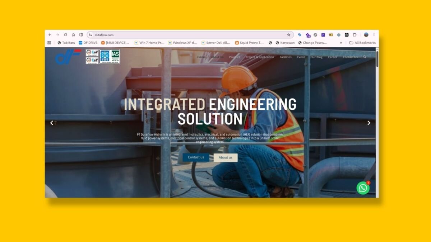Show next slide with right arrow

point(369,123)
